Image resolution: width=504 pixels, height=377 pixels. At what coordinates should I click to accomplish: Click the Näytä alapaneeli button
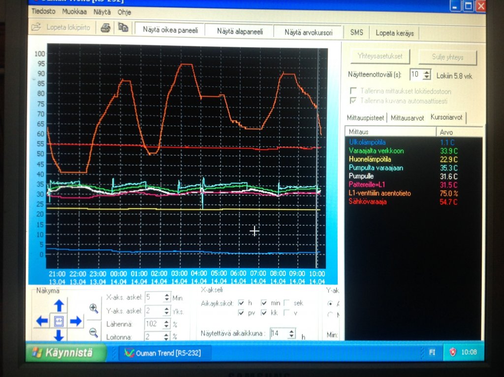click(240, 32)
